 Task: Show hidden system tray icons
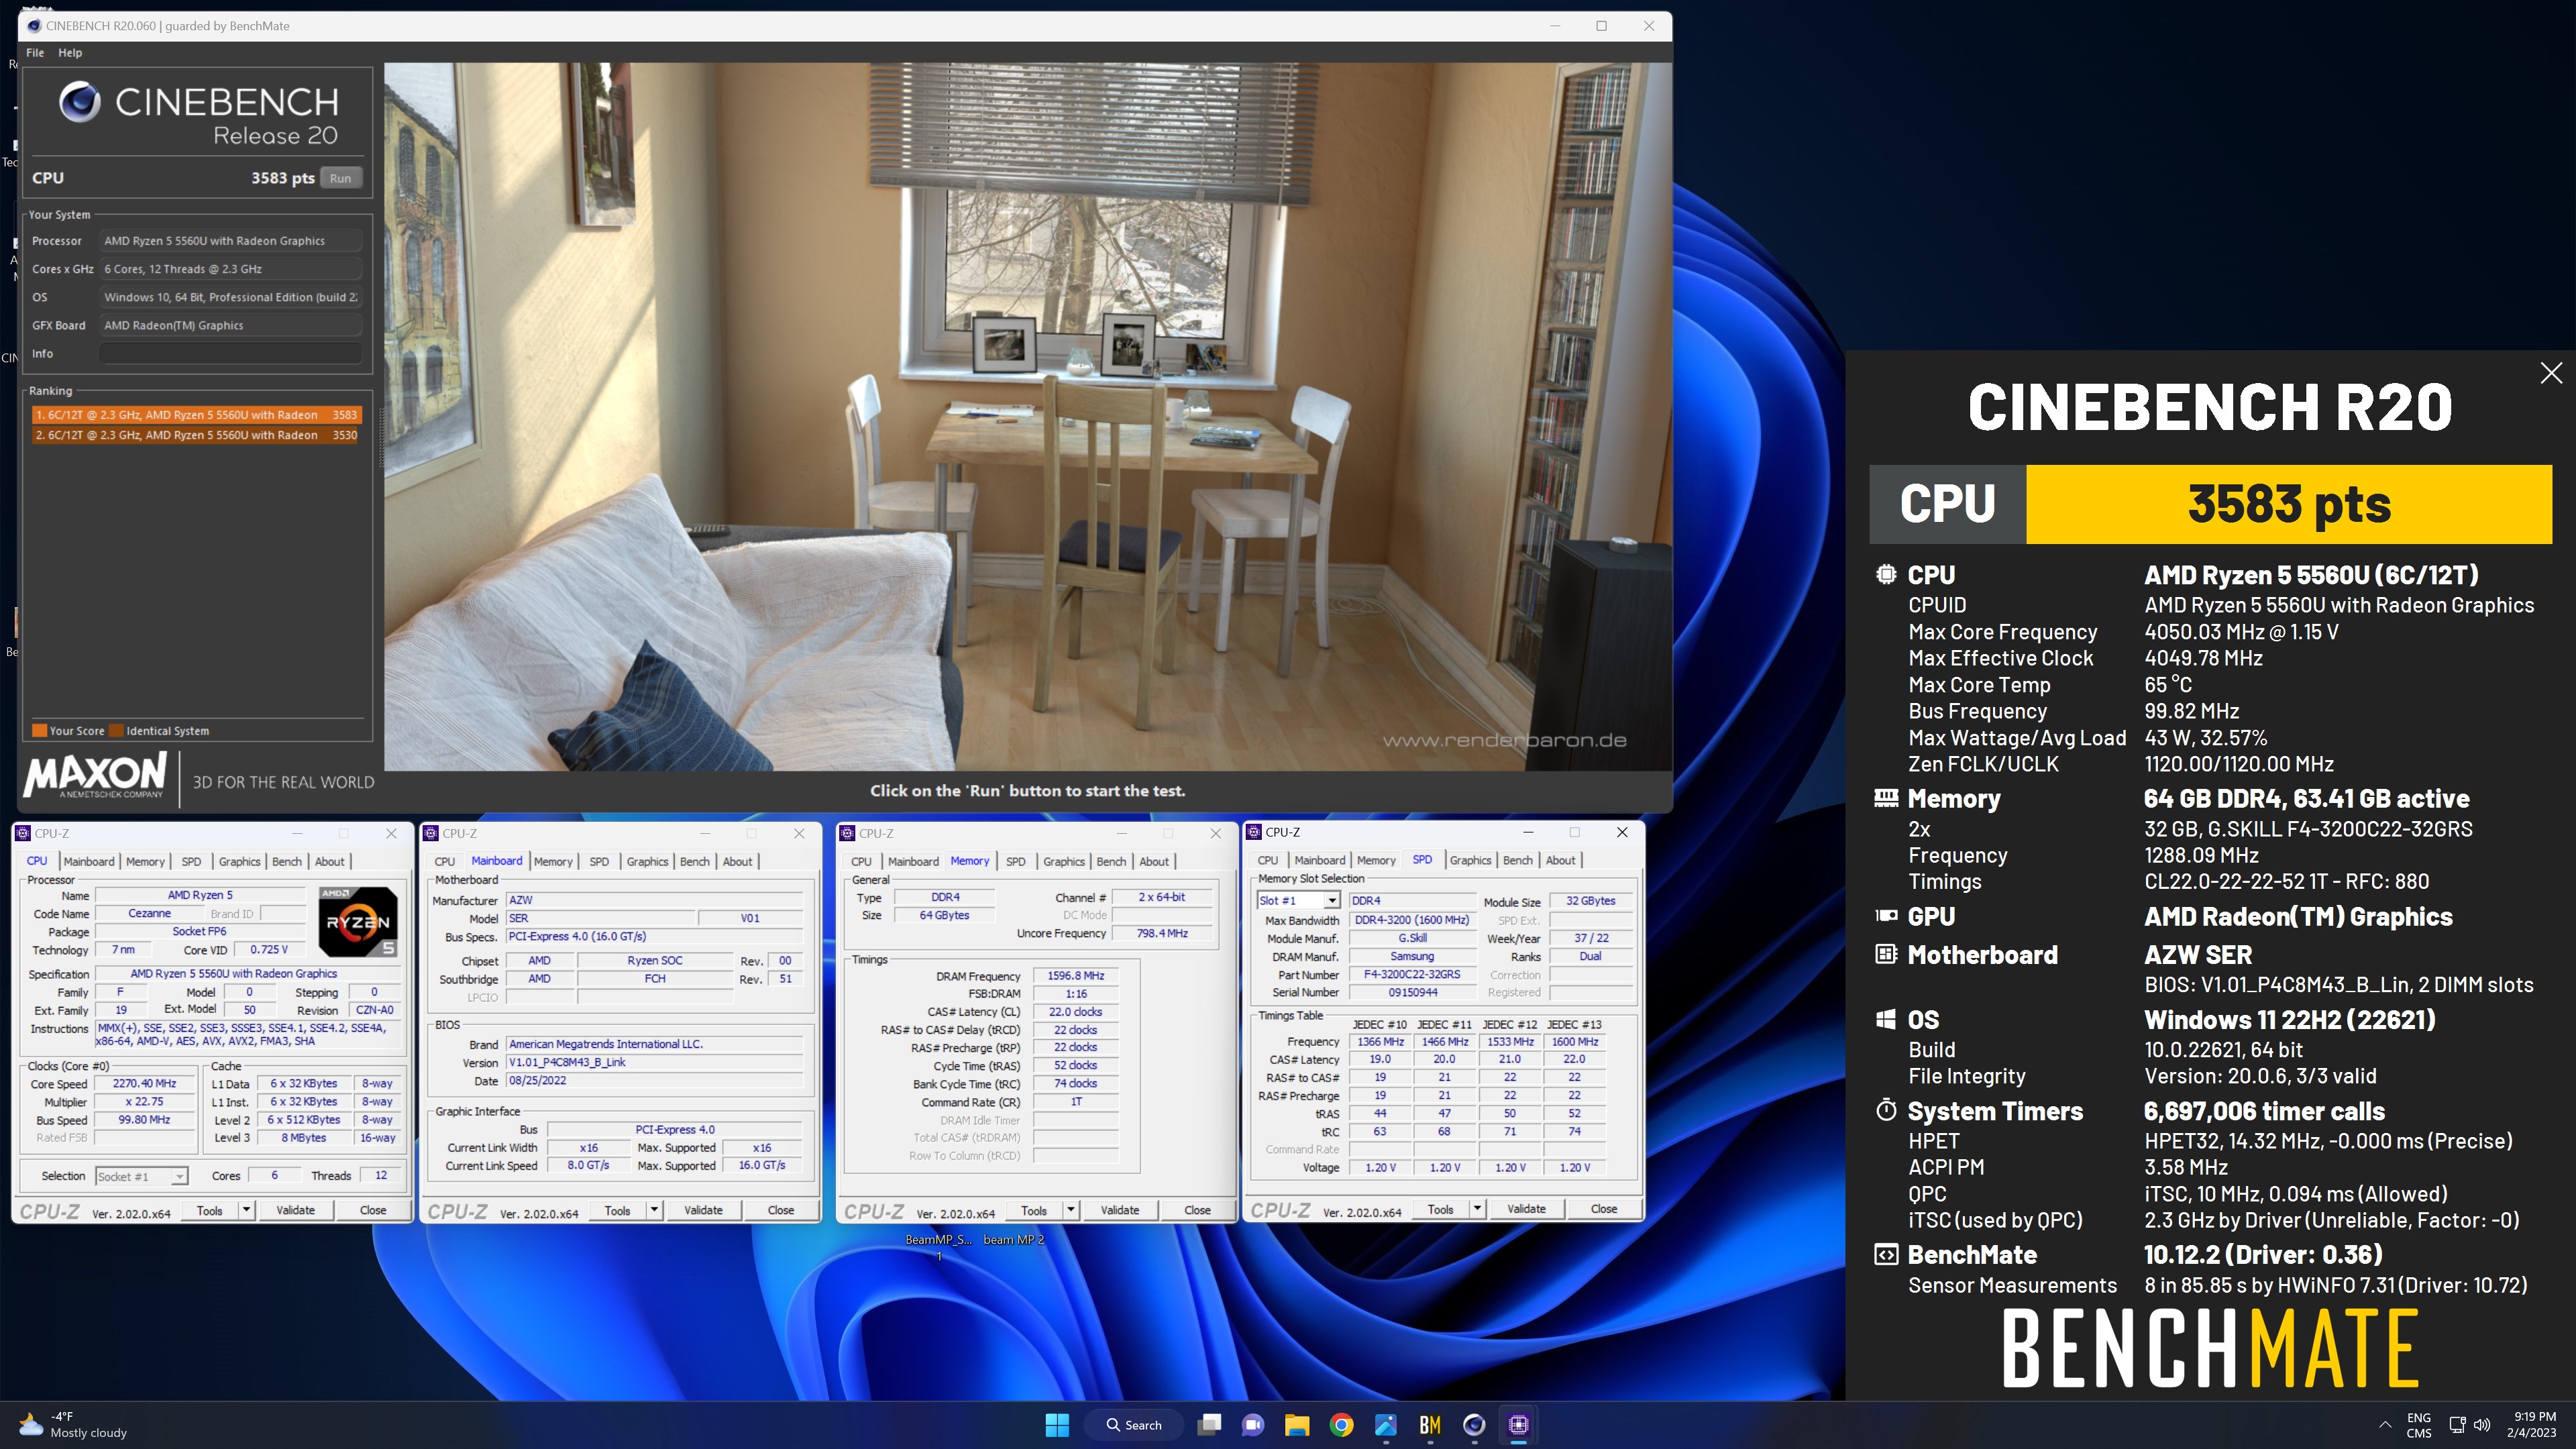click(2385, 1425)
